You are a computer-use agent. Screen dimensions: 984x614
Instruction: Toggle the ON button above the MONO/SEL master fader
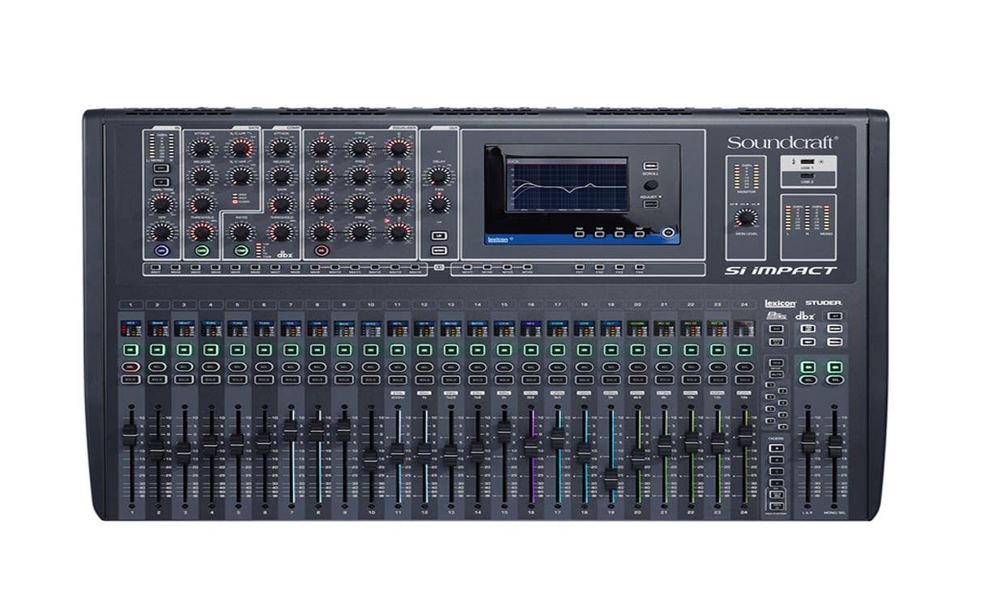pos(834,366)
